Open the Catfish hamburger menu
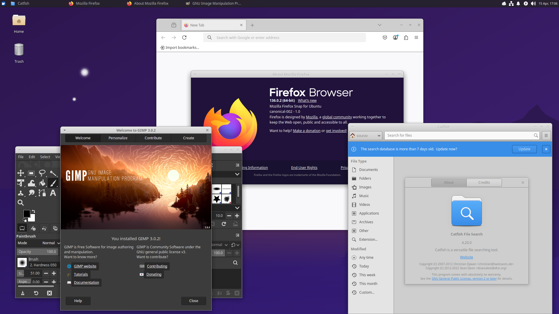The height and width of the screenshot is (314, 559). click(546, 135)
